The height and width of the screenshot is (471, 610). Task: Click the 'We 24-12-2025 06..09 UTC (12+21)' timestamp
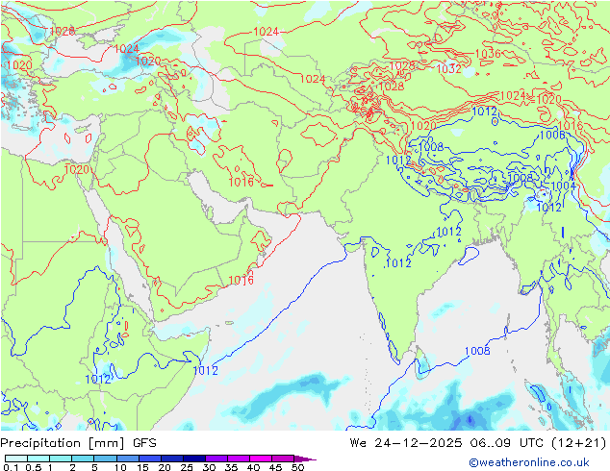pos(478,442)
